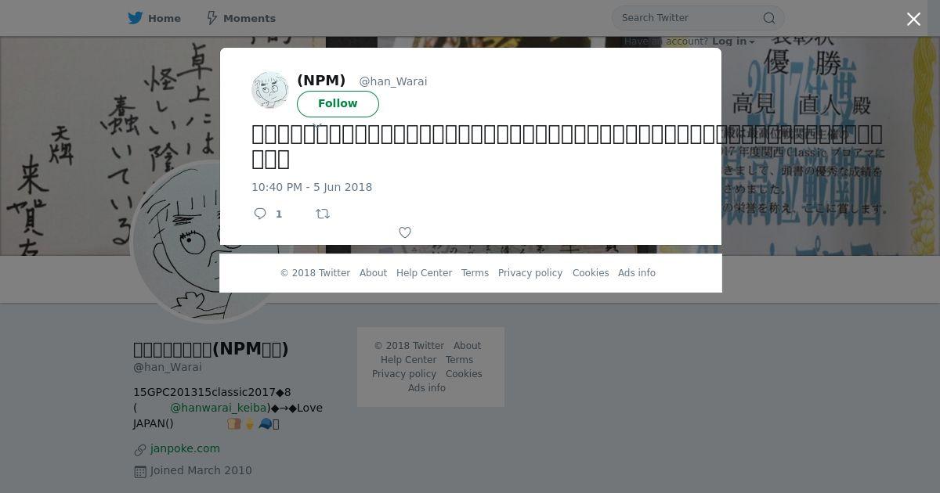The height and width of the screenshot is (493, 940).
Task: Open the @han_Warai handle link in the tweet
Action: (393, 81)
